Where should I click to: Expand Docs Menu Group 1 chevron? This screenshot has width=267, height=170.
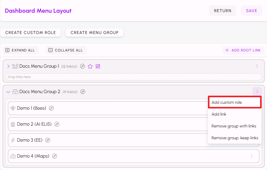point(8,66)
